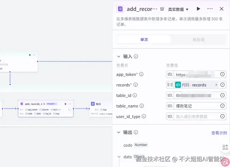This screenshot has height=167, width=230.
Task: Click the table_id value field
Action: [196, 95]
